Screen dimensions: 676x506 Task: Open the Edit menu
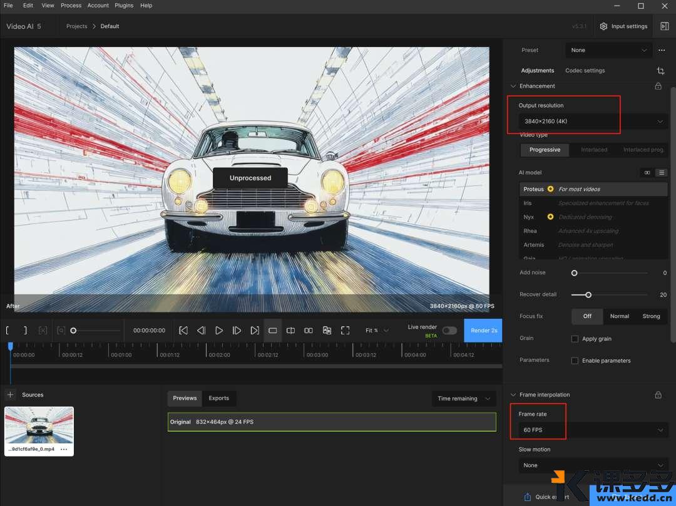pyautogui.click(x=28, y=6)
